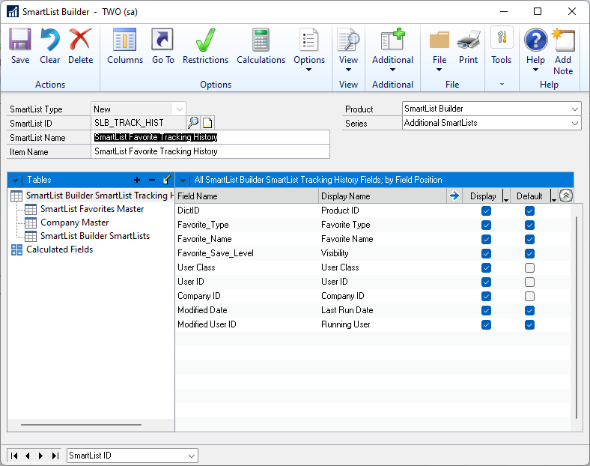Click the SmartList Name input field
This screenshot has width=590, height=466.
click(x=210, y=137)
